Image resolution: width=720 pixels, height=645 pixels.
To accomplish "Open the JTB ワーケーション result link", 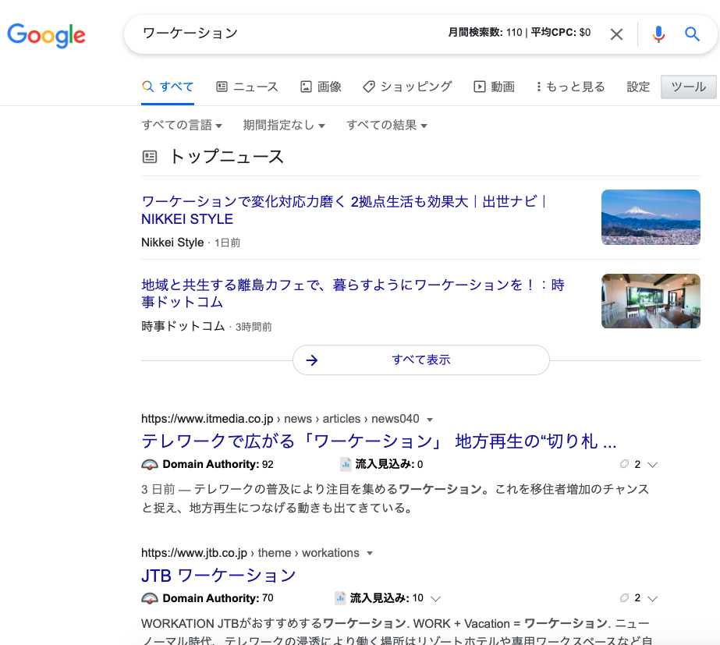I will pos(218,576).
